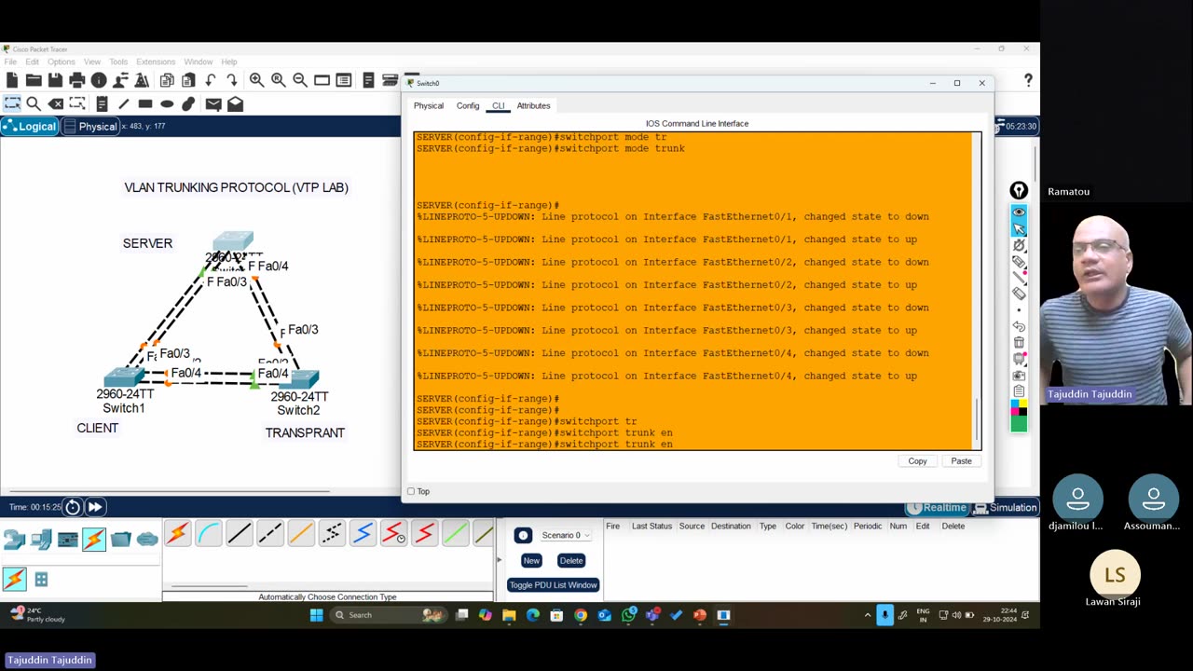Screen dimensions: 1193x671
Task: Print the workspace using printer icon
Action: [77, 80]
